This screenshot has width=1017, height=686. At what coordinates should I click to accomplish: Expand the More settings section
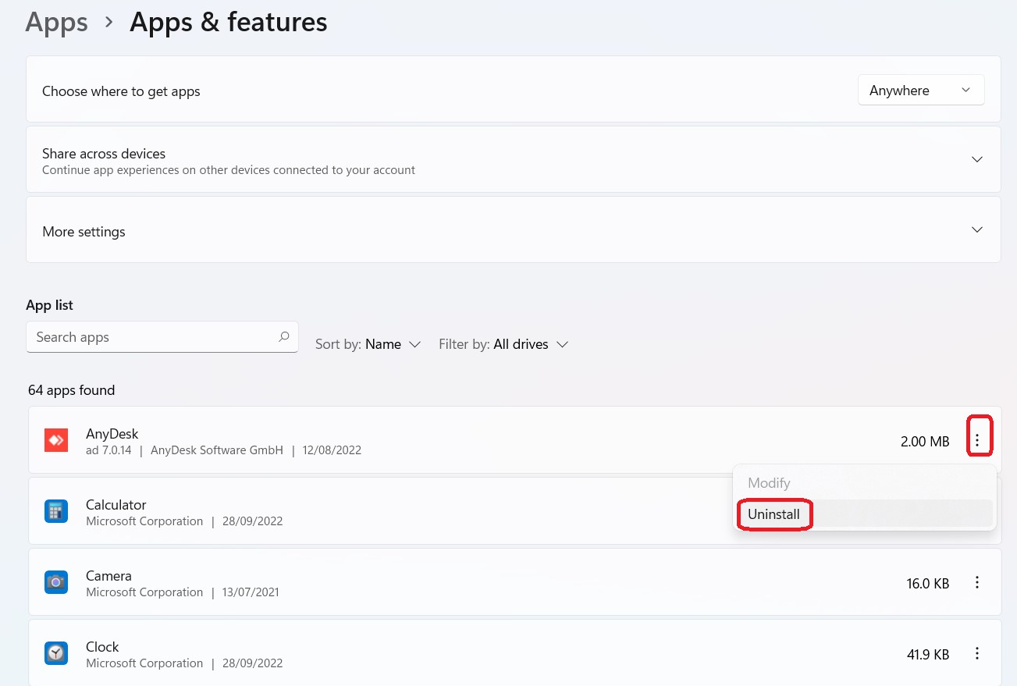point(976,230)
